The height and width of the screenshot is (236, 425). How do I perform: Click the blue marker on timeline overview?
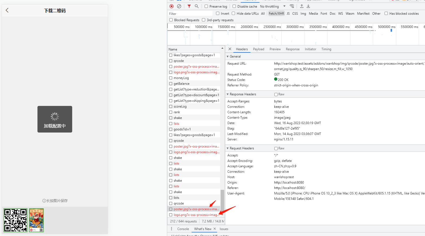(x=391, y=30)
